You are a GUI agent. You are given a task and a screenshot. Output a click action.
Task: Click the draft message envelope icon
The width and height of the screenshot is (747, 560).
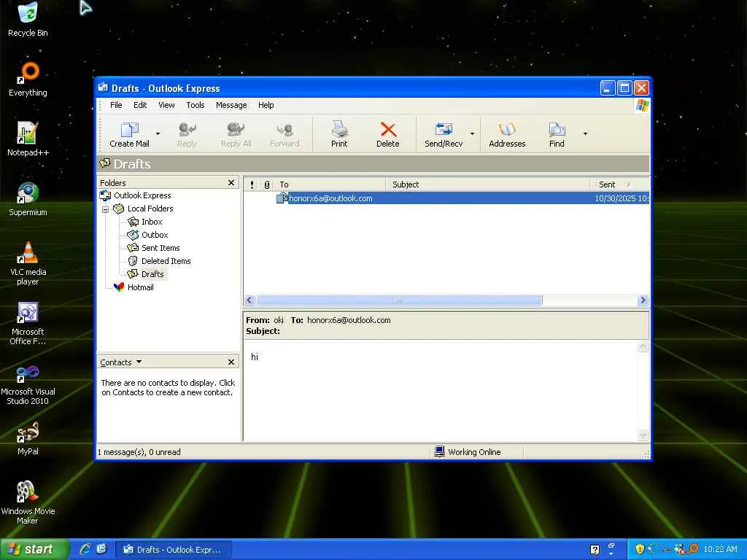coord(282,198)
